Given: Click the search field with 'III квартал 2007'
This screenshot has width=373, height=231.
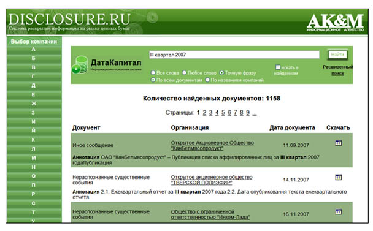Looking at the screenshot, I should (x=234, y=55).
